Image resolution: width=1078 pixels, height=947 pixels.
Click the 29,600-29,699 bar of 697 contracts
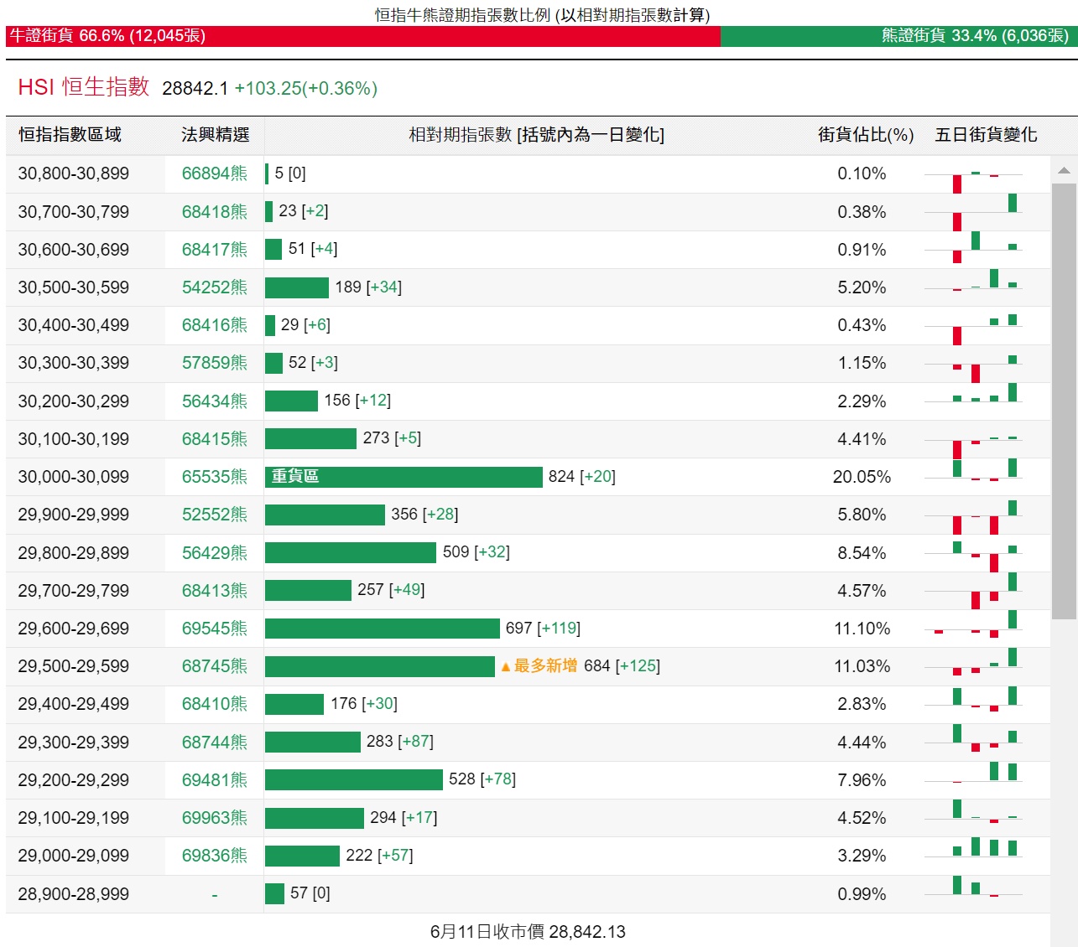(382, 629)
